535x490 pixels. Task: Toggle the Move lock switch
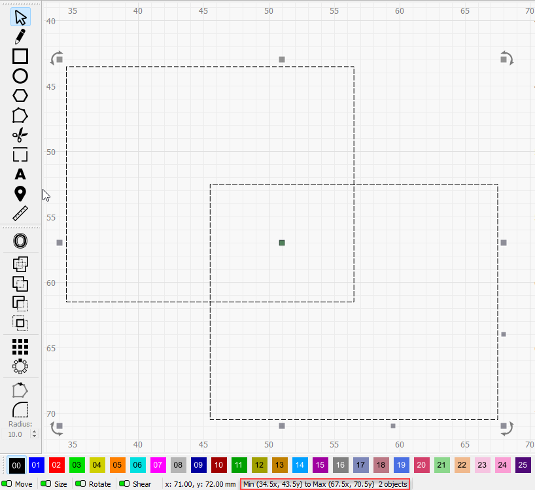click(x=7, y=484)
